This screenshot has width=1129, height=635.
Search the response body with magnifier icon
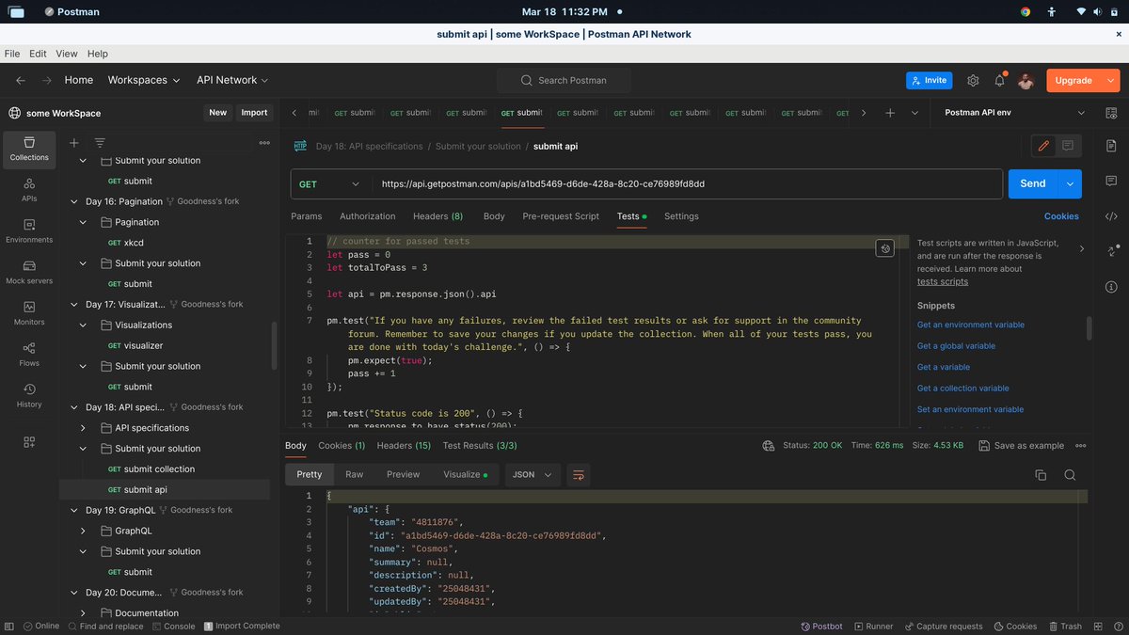click(x=1070, y=475)
